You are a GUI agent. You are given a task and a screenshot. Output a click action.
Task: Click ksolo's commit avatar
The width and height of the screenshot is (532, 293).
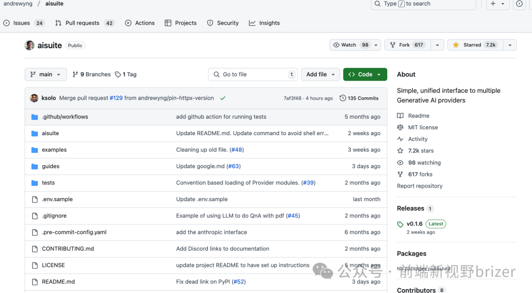coord(34,98)
